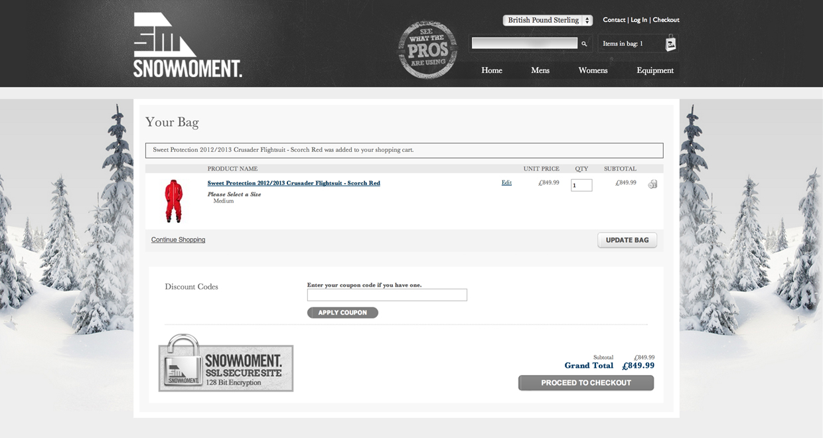Click the Log In link

tap(638, 20)
